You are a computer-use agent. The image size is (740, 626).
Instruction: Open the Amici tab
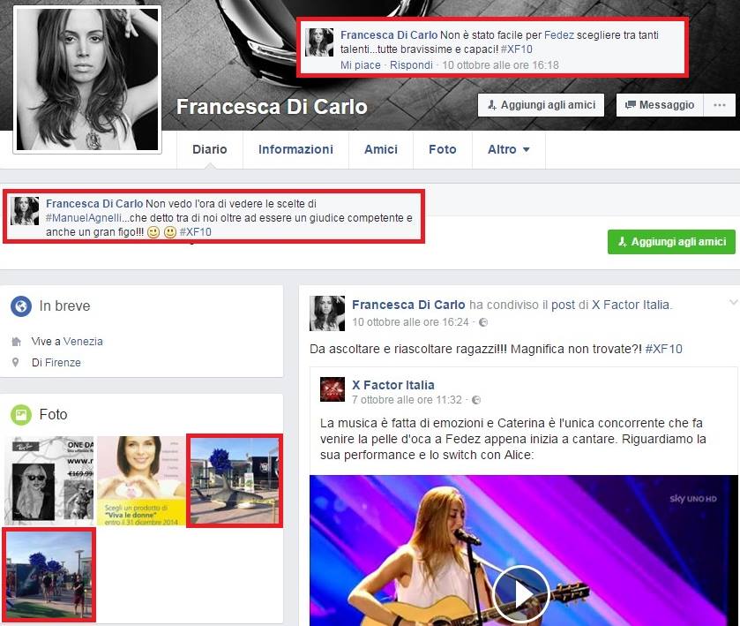click(381, 150)
